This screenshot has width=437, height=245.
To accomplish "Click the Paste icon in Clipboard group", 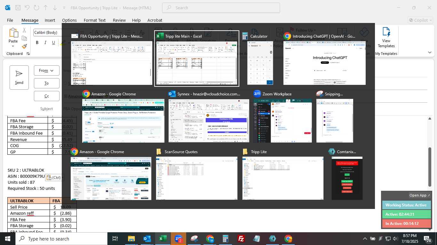I will tap(13, 33).
